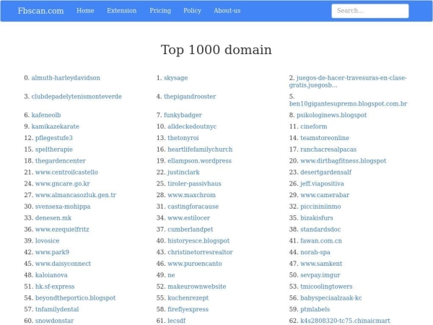Choose www.ezequielfritz domain
433x325 pixels.
coord(62,230)
